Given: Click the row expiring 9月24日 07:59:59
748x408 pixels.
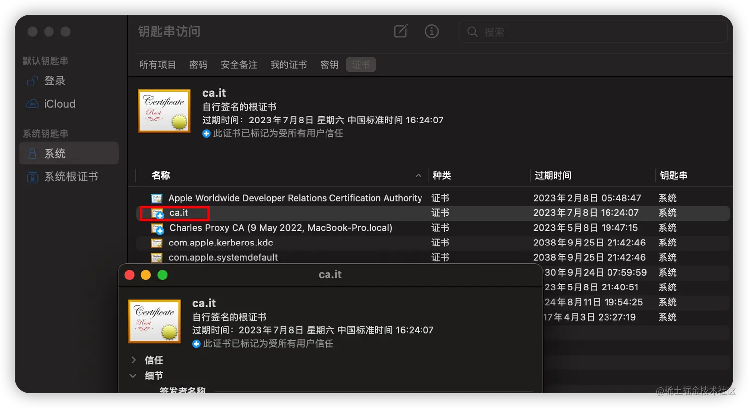Looking at the screenshot, I should 636,272.
